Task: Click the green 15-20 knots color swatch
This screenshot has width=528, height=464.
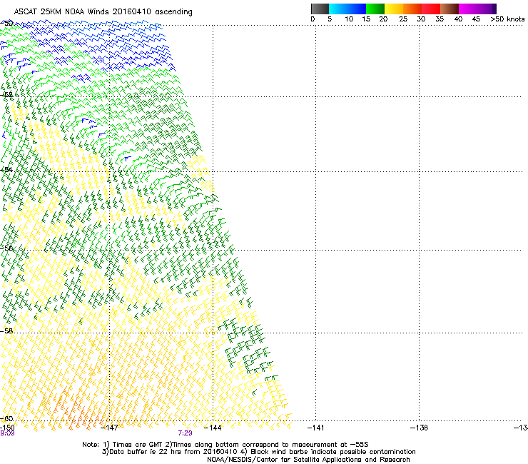Action: [x=375, y=9]
